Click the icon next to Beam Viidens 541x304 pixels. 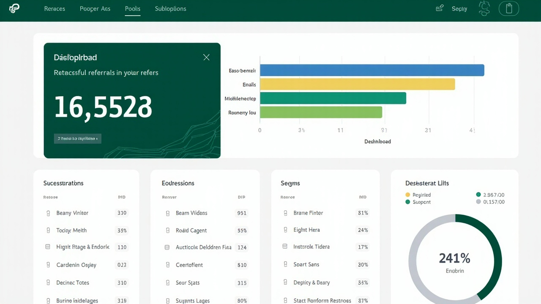[168, 213]
